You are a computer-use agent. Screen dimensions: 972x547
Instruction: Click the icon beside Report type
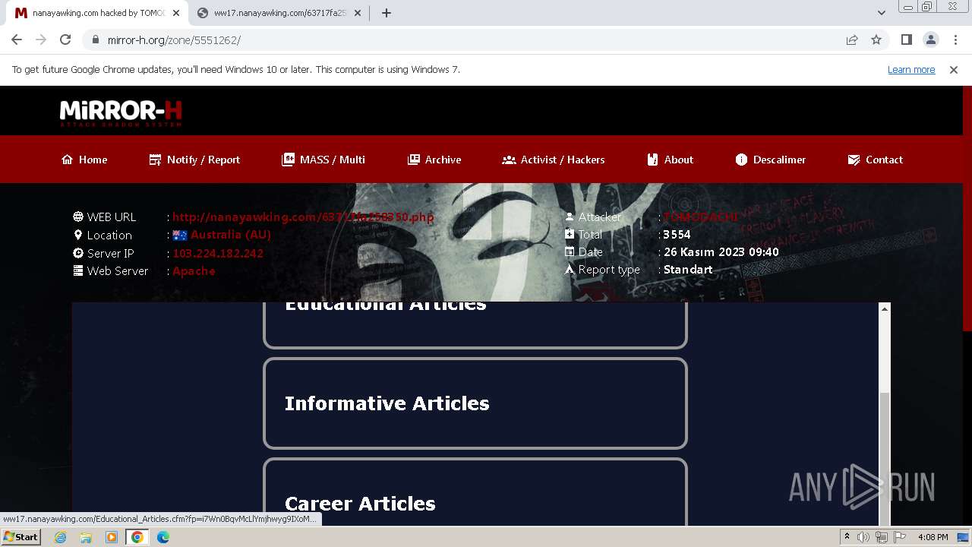tap(570, 269)
